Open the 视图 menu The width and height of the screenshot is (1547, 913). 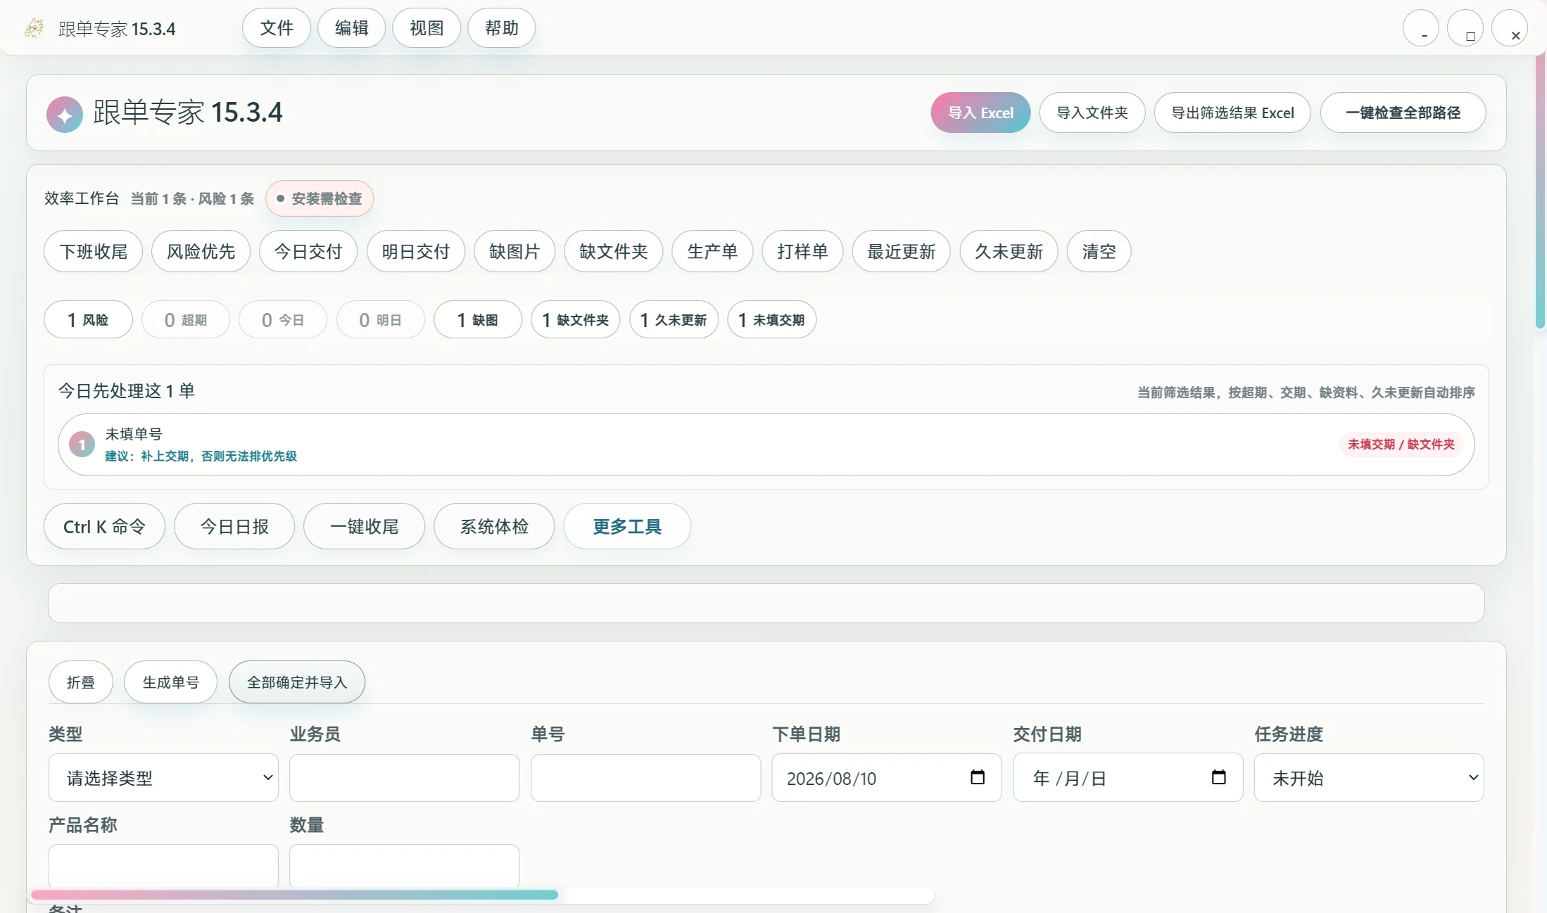427,28
